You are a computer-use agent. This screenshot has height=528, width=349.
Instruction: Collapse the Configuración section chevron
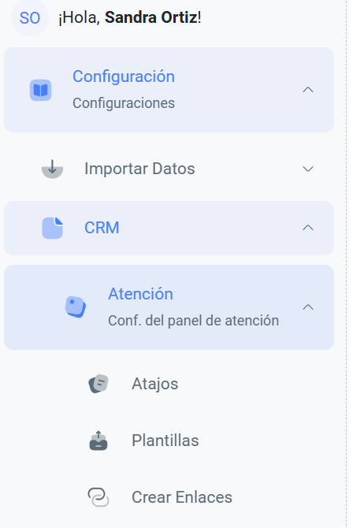308,90
